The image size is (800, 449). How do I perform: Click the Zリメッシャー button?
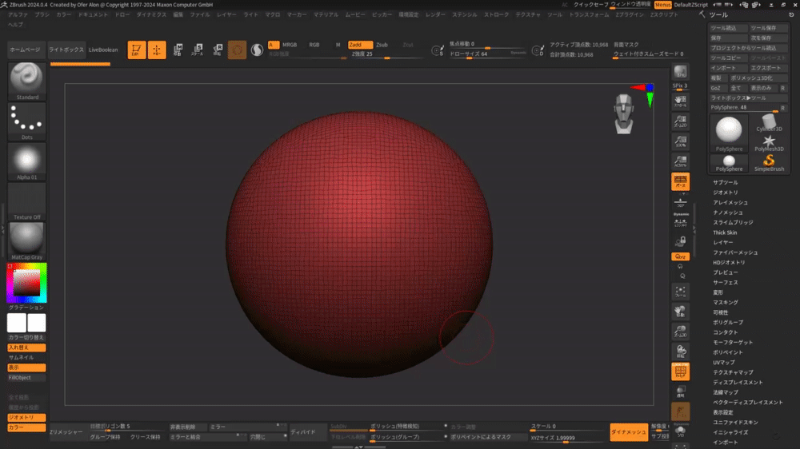tap(66, 431)
